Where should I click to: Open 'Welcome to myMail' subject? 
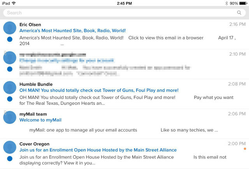tap(40, 120)
